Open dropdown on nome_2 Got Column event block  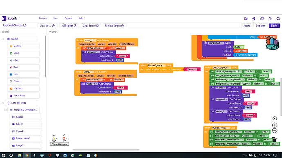(x=90, y=40)
